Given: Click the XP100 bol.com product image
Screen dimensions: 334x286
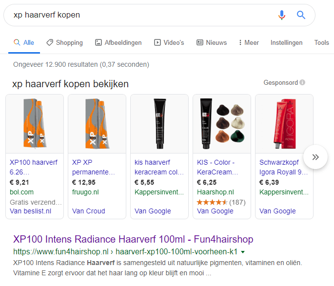Looking at the screenshot, I should tap(34, 124).
